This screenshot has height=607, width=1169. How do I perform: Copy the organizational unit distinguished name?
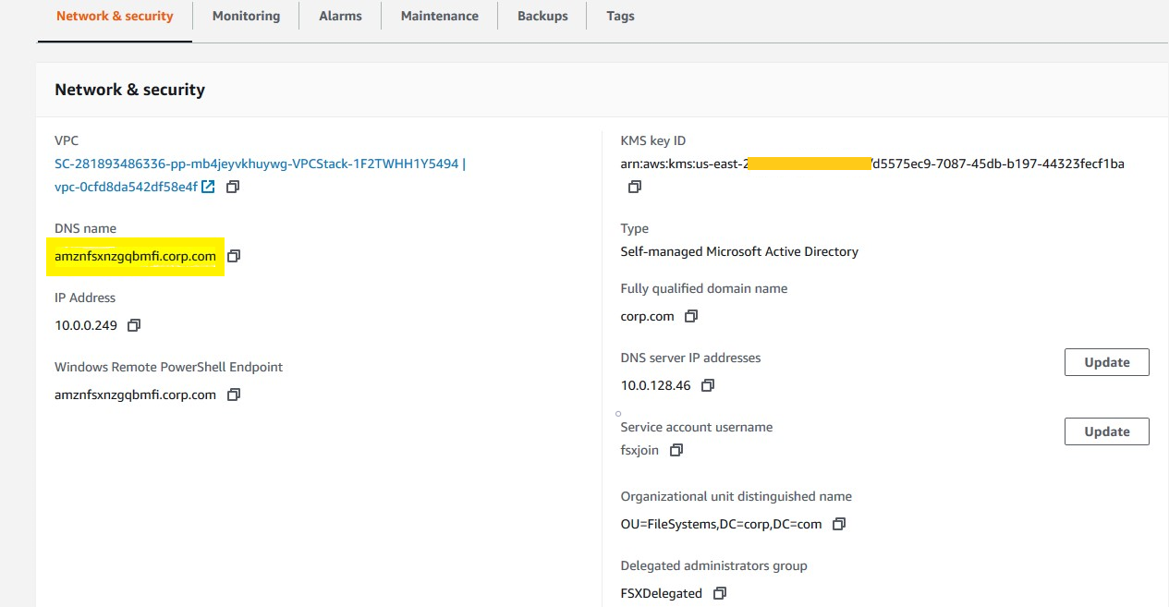coord(838,524)
